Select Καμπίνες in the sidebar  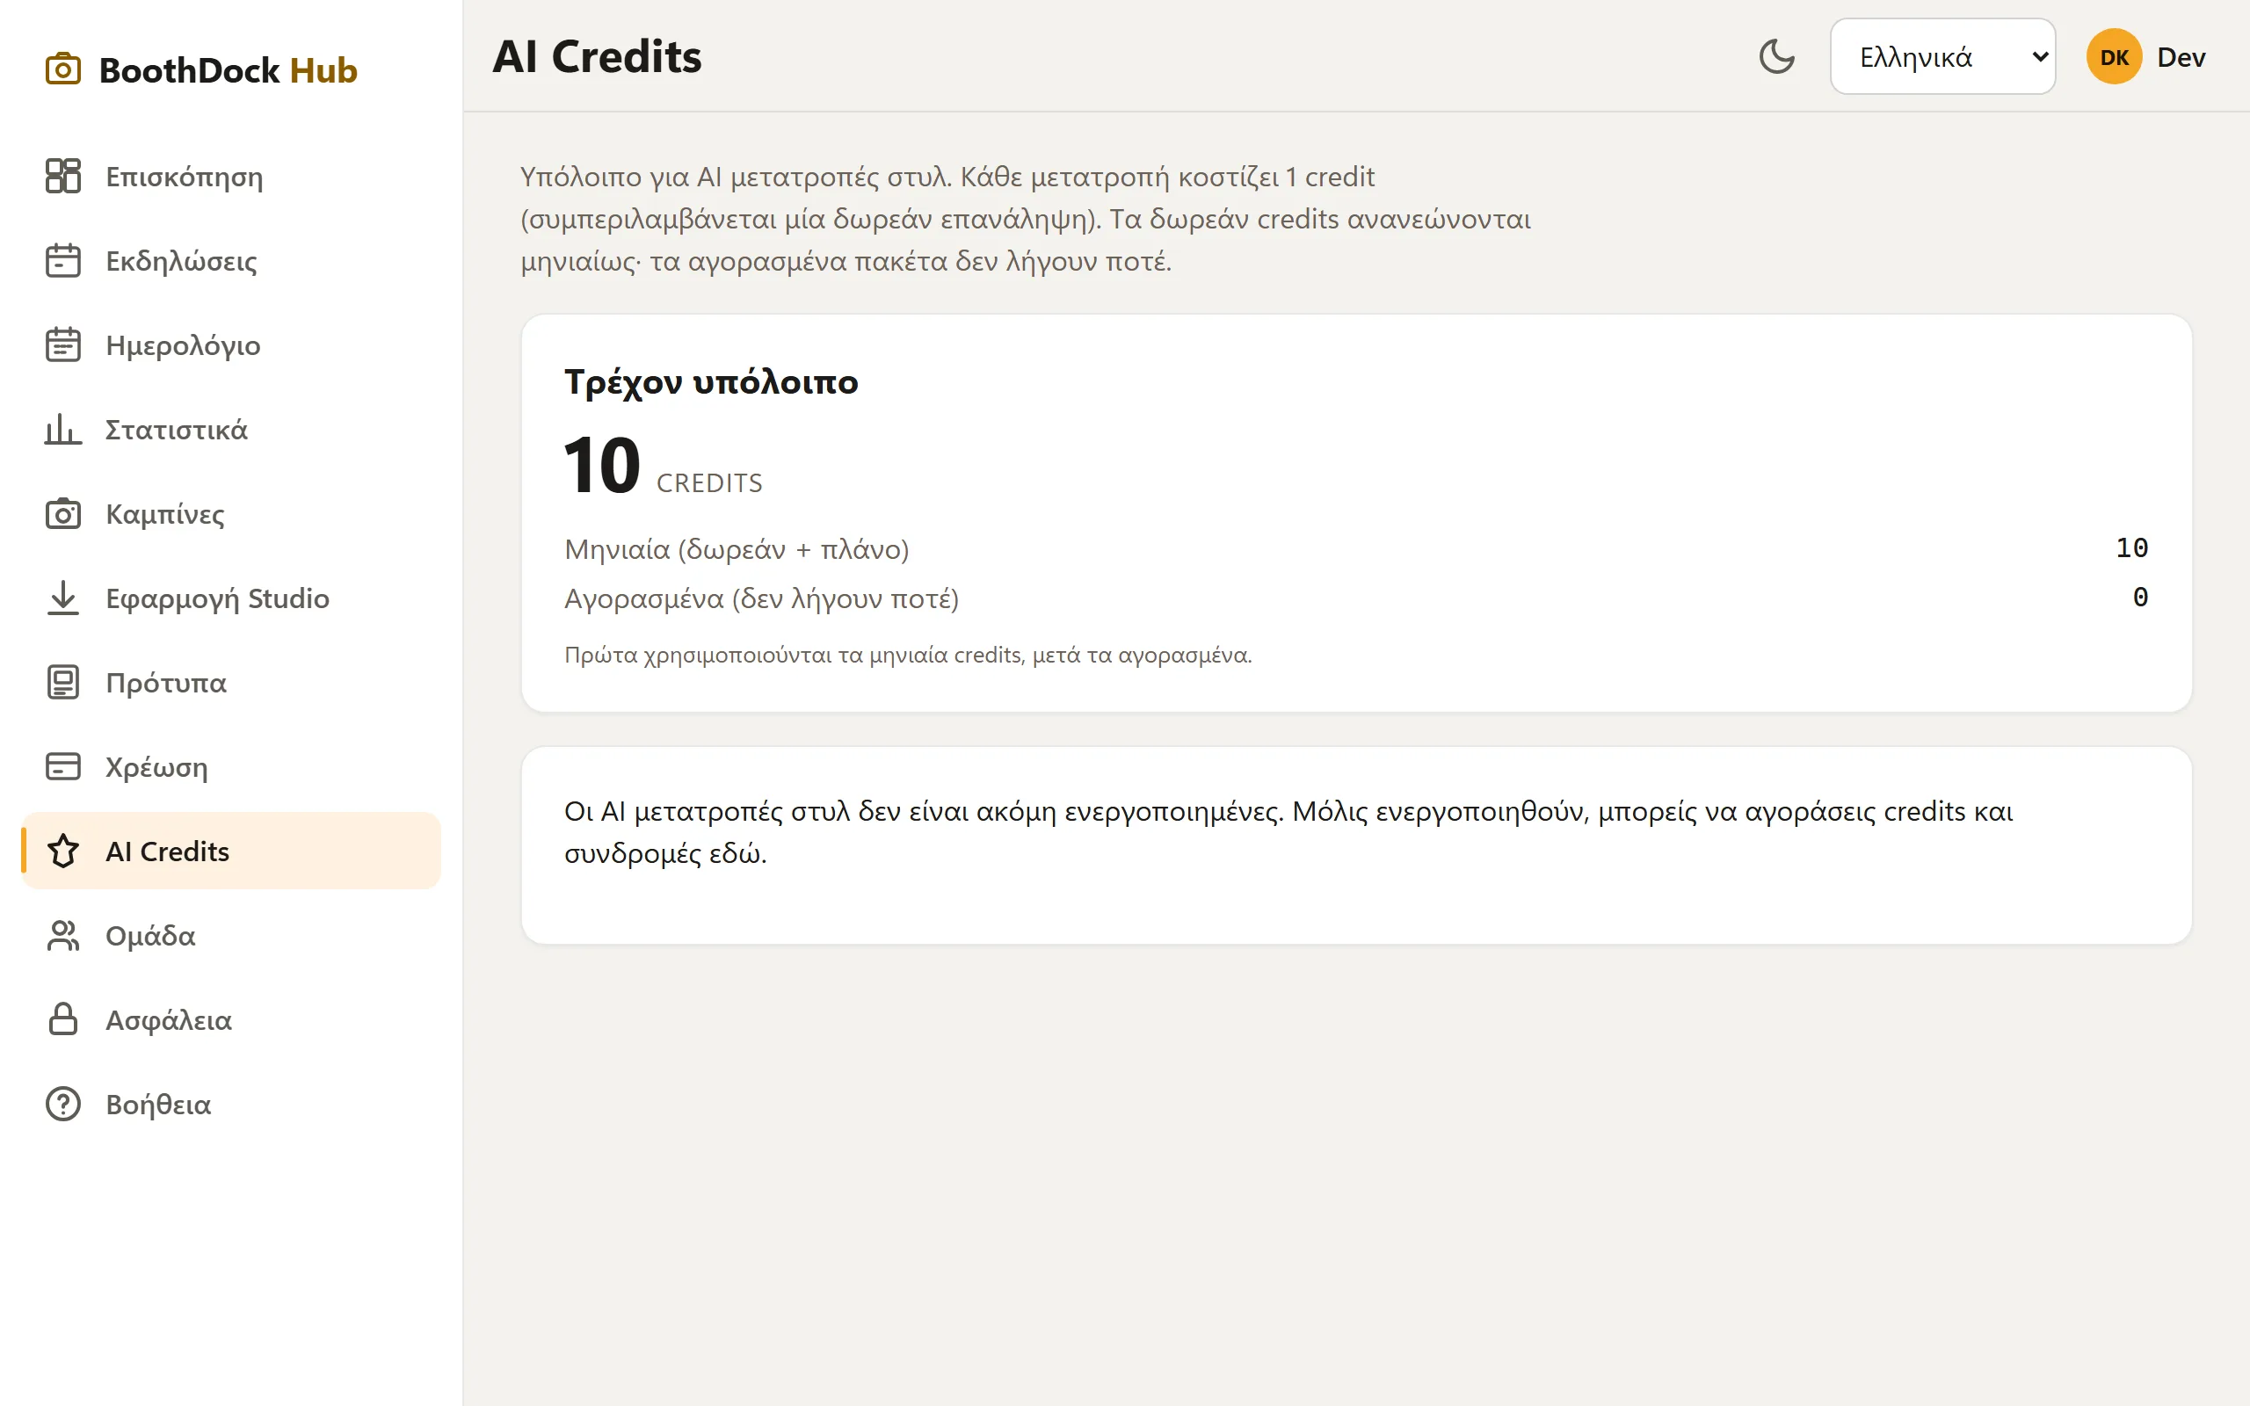coord(230,513)
